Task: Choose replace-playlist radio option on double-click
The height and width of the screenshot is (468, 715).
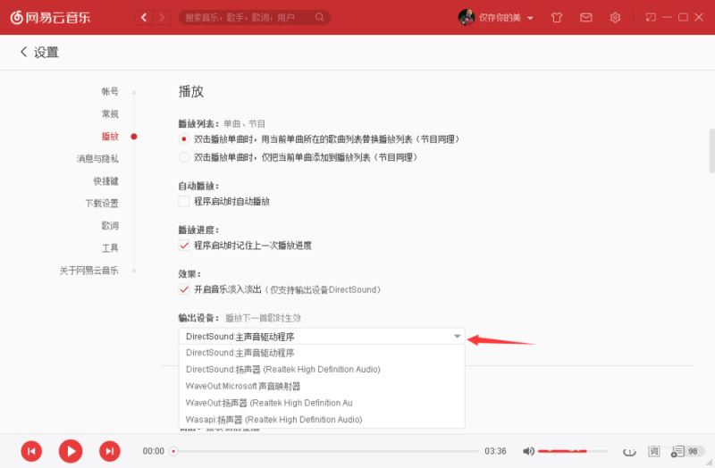Action: tap(184, 139)
